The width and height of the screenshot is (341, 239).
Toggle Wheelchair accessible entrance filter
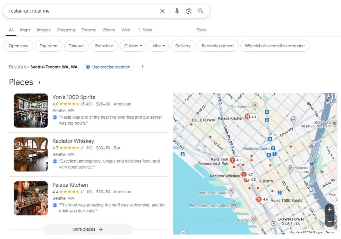[x=275, y=46]
